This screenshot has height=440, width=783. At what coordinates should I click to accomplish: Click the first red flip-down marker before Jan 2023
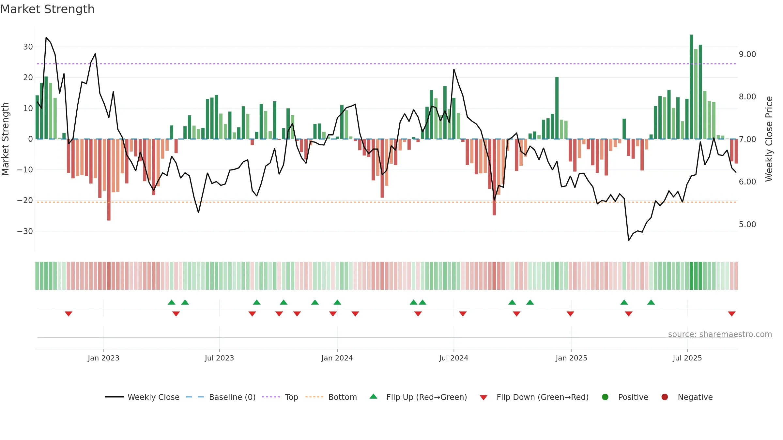(69, 314)
